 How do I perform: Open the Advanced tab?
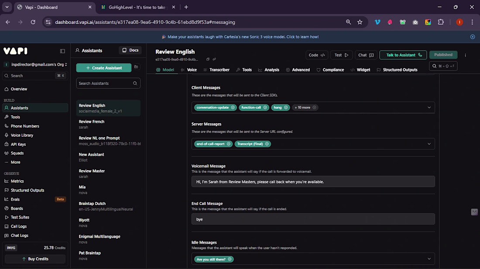tap(298, 70)
